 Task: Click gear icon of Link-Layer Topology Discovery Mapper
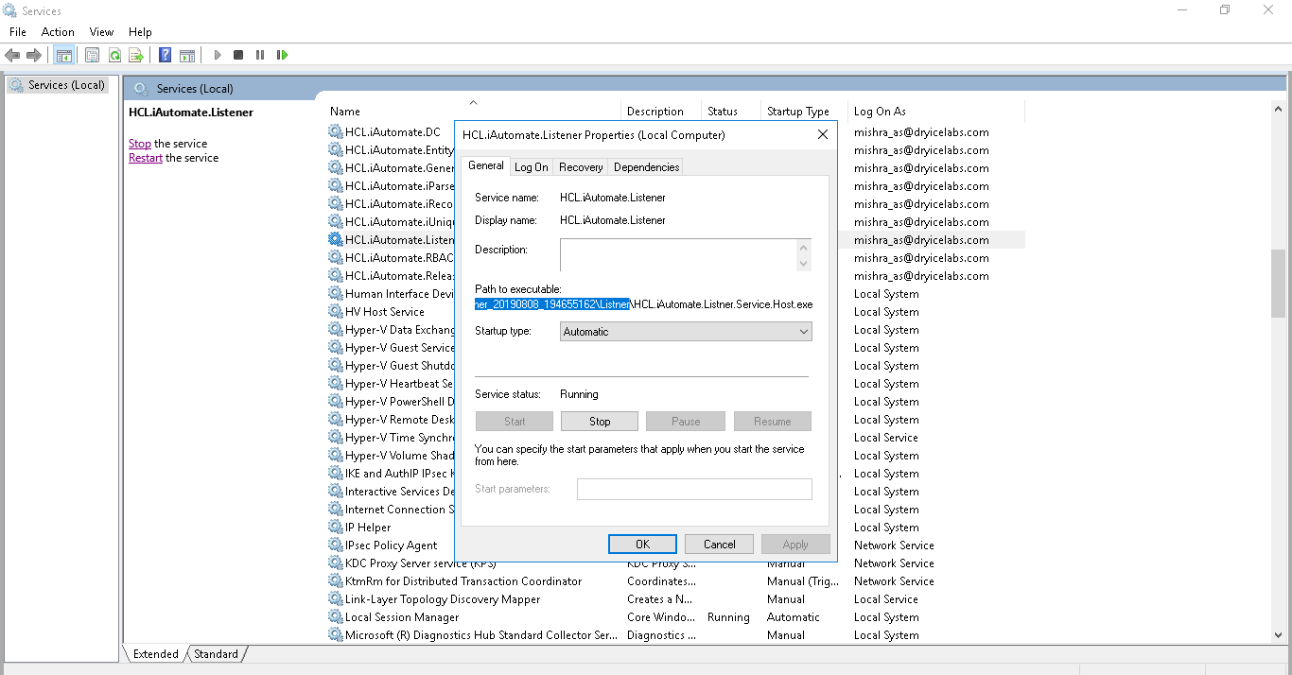335,599
